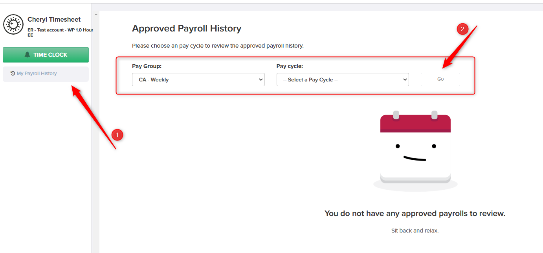Click the smiling calendar illustration
This screenshot has height=253, width=543.
tap(415, 151)
